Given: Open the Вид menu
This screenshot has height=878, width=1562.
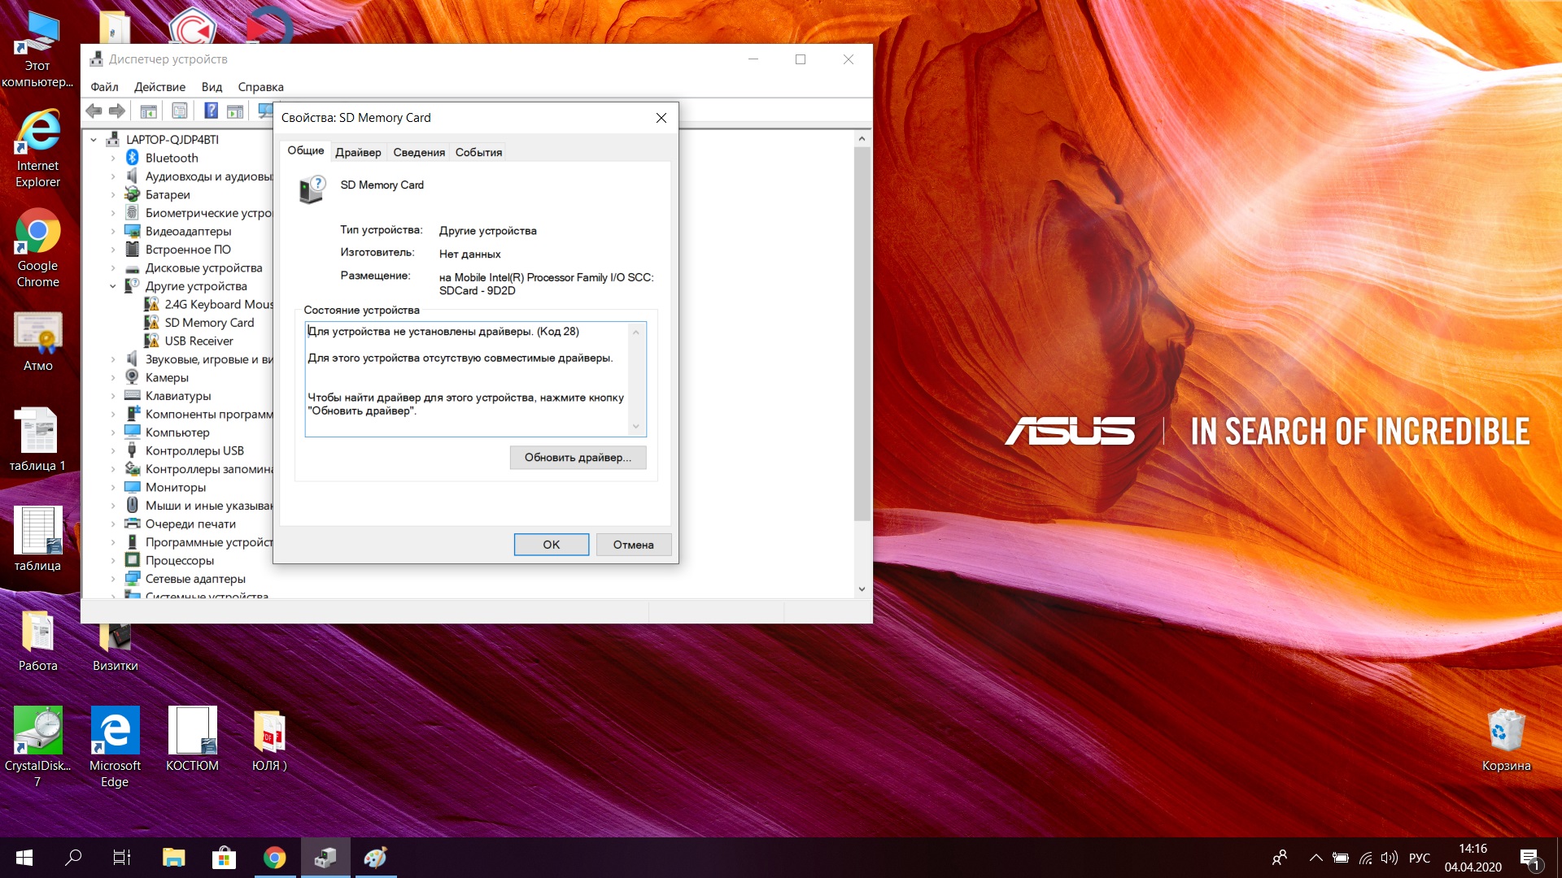Looking at the screenshot, I should [x=212, y=87].
